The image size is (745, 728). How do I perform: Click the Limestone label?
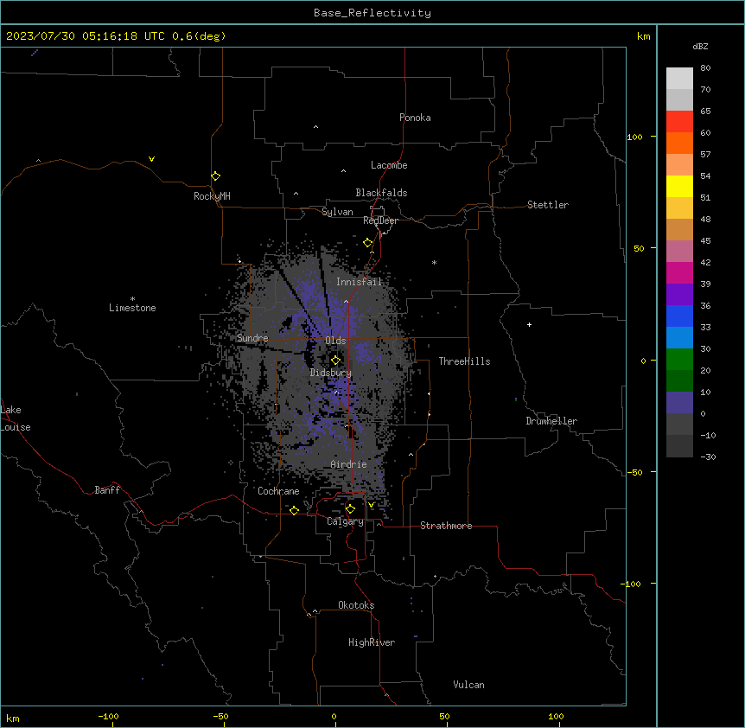132,308
